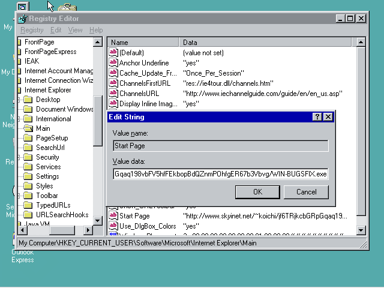This screenshot has height=288, width=384.
Task: Select the open Main folder icon
Action: coord(28,128)
